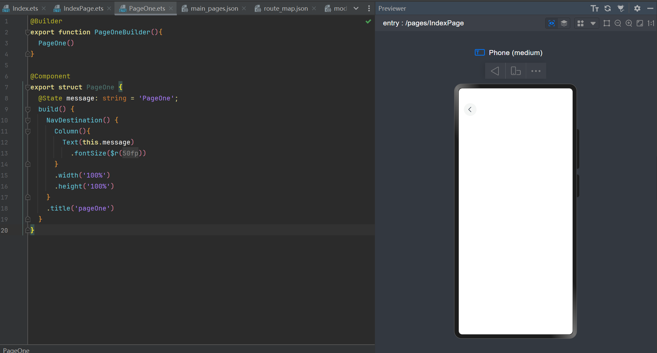Open the editor tabs kebab menu
The height and width of the screenshot is (353, 657).
click(369, 8)
